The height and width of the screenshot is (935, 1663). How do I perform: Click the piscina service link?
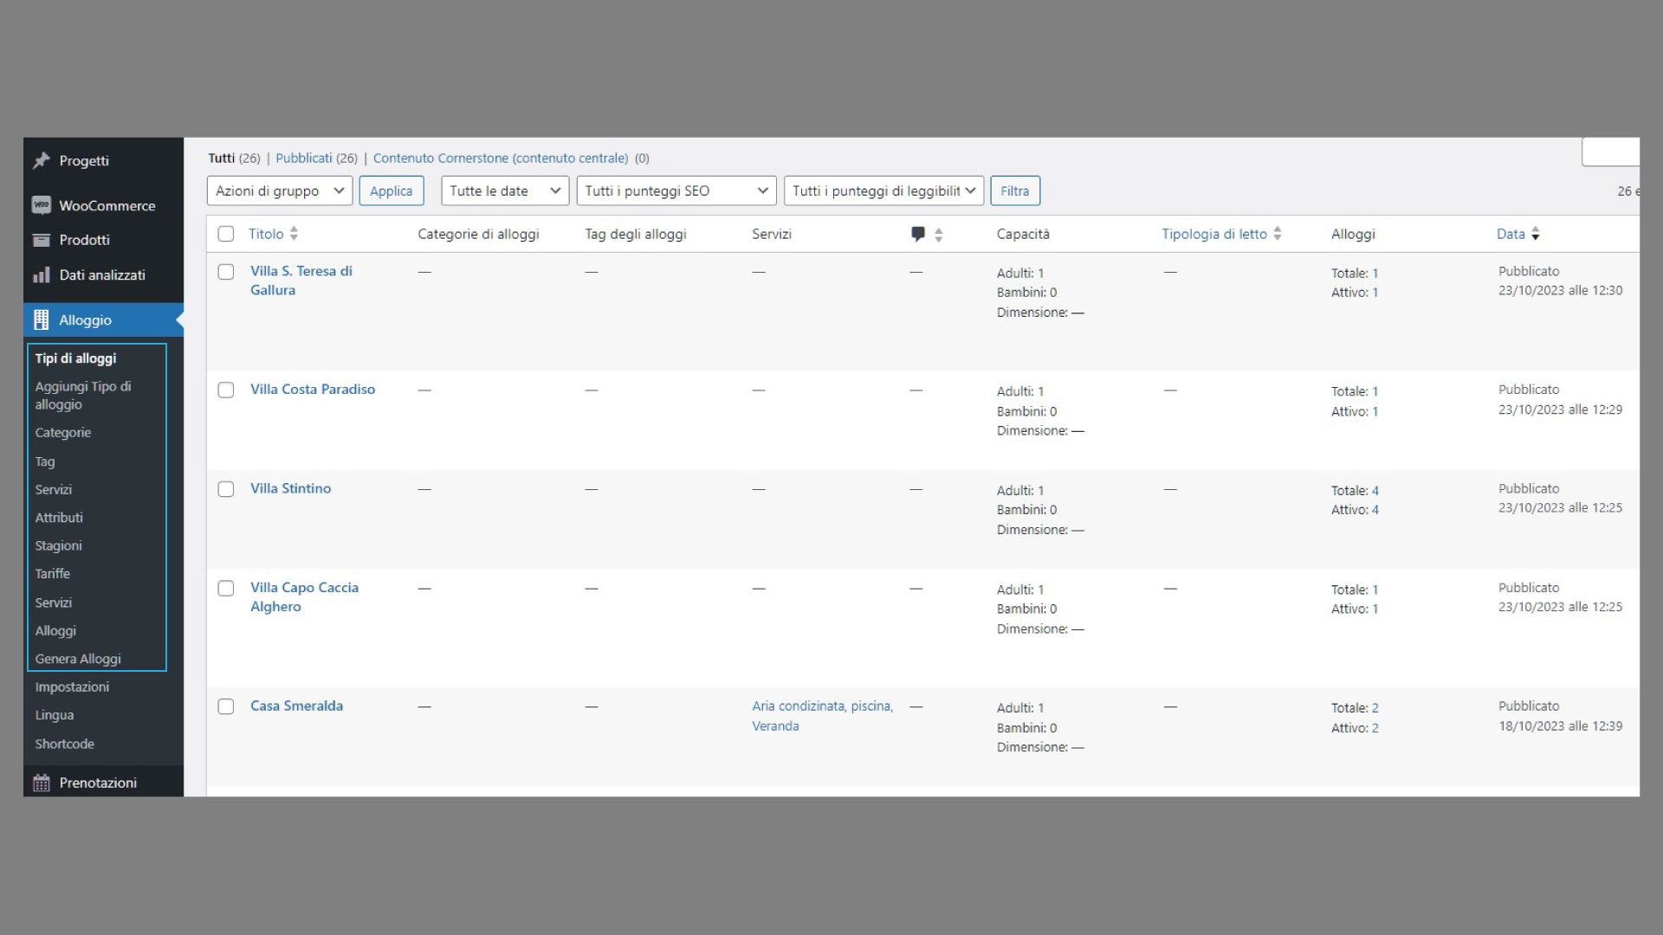pyautogui.click(x=870, y=706)
